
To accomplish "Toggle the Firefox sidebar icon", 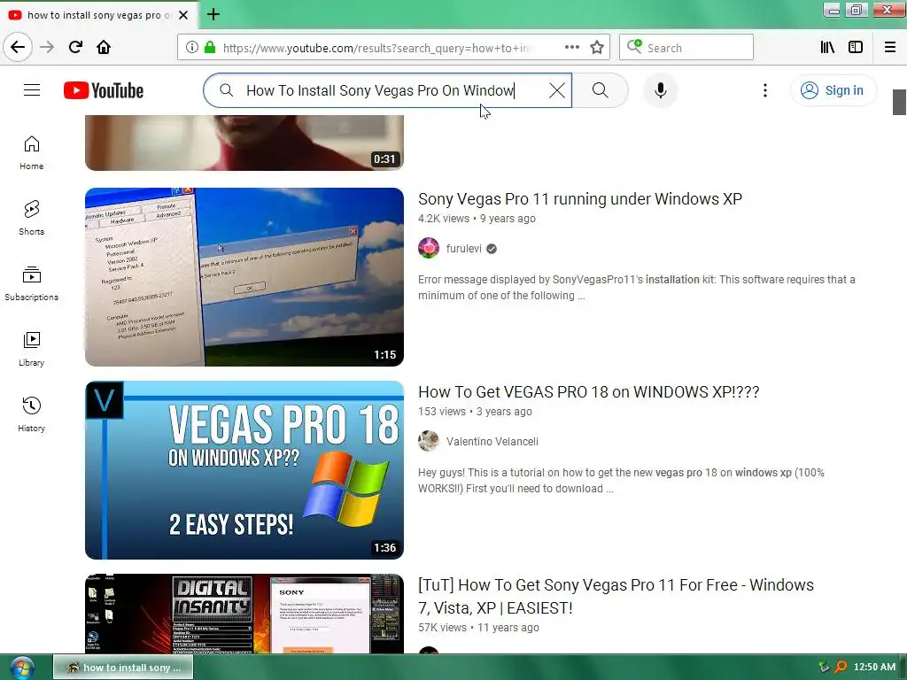I will (x=856, y=48).
